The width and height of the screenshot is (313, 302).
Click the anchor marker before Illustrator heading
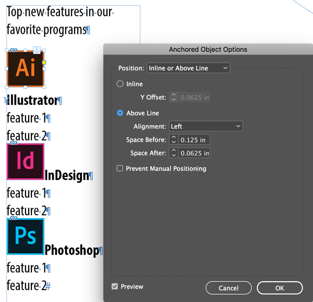click(6, 101)
